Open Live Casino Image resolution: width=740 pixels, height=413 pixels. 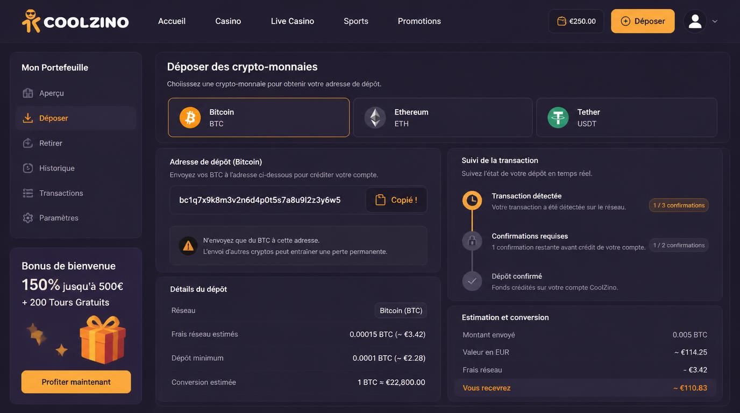293,21
